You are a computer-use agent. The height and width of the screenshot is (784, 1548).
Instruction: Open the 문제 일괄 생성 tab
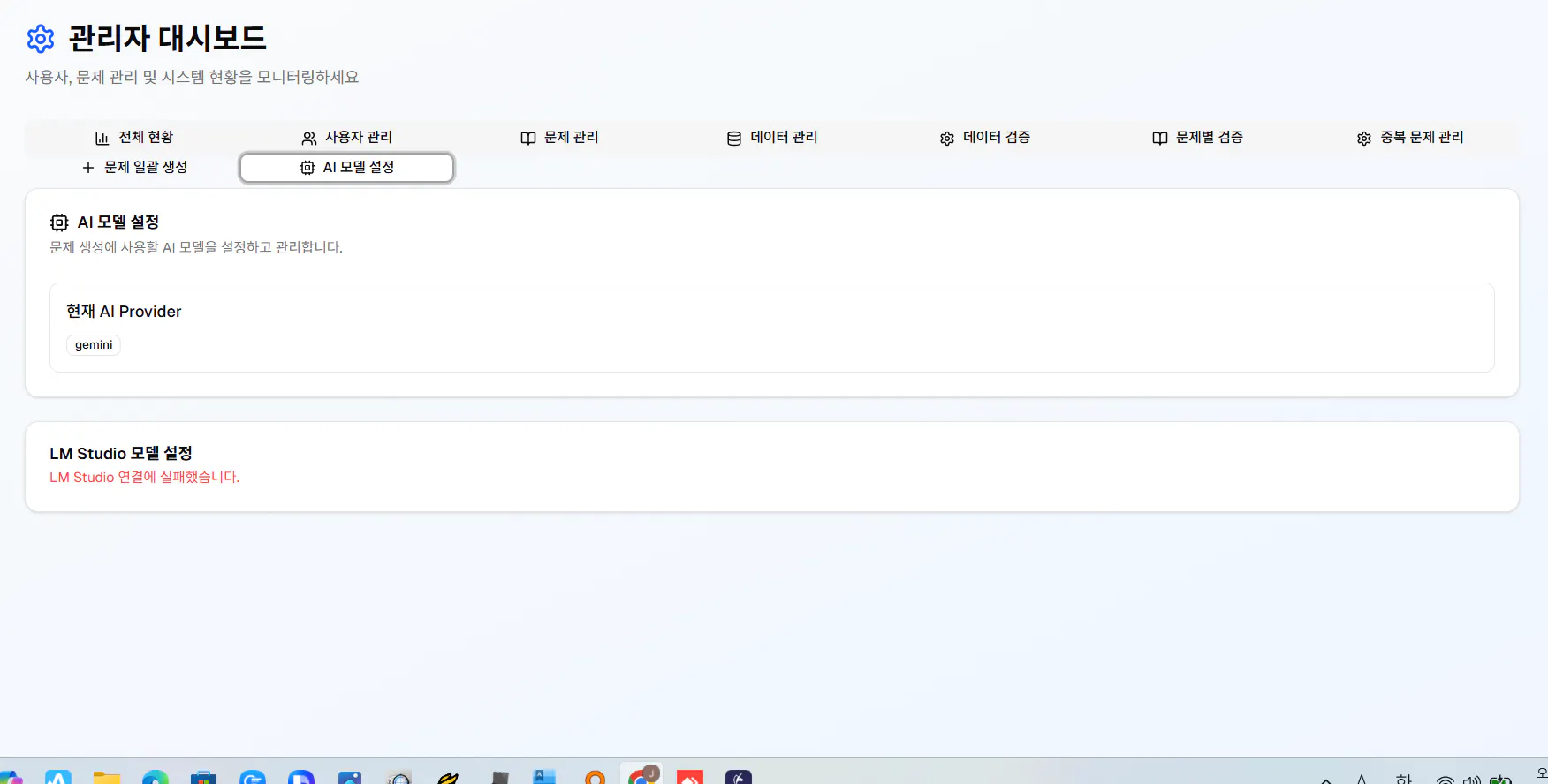tap(133, 168)
